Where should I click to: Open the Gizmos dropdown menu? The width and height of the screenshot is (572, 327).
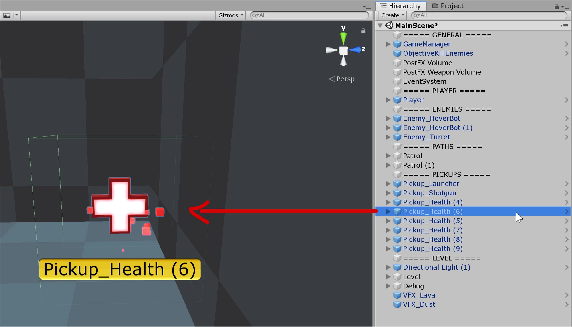pyautogui.click(x=231, y=15)
